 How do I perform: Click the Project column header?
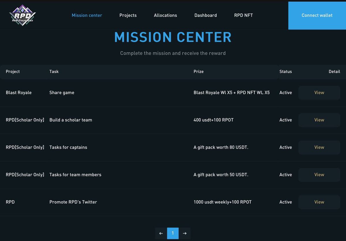pos(13,71)
